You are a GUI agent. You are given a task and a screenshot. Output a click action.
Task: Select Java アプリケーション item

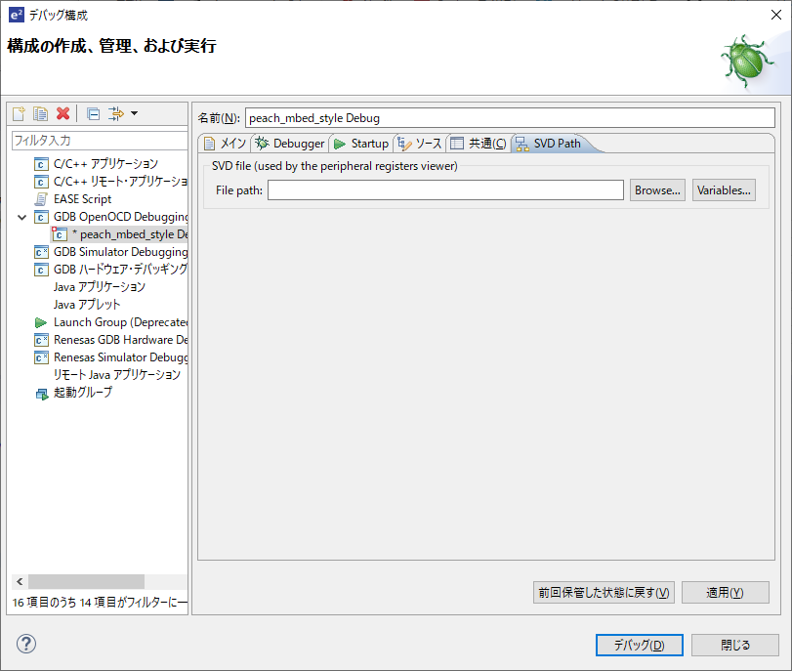coord(100,287)
